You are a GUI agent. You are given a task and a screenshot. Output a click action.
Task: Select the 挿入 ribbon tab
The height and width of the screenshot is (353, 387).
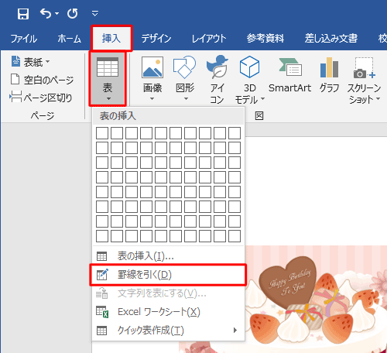[x=111, y=38]
